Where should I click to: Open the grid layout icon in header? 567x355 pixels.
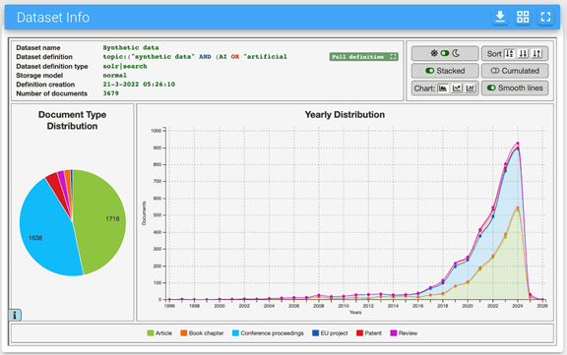click(523, 17)
